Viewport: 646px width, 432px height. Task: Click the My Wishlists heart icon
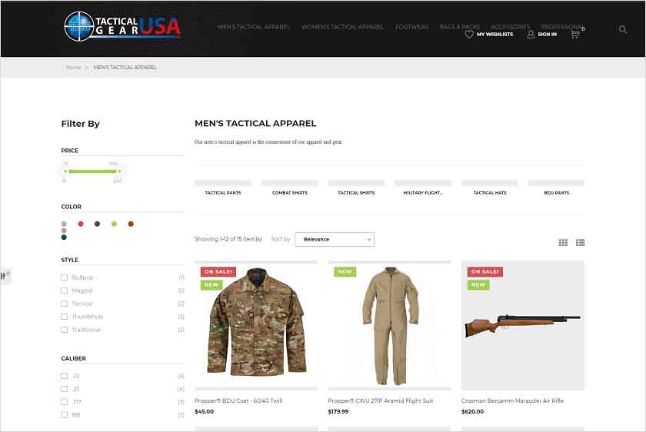[469, 34]
